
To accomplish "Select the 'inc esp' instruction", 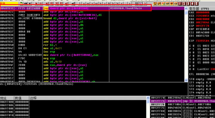I will [49, 52].
